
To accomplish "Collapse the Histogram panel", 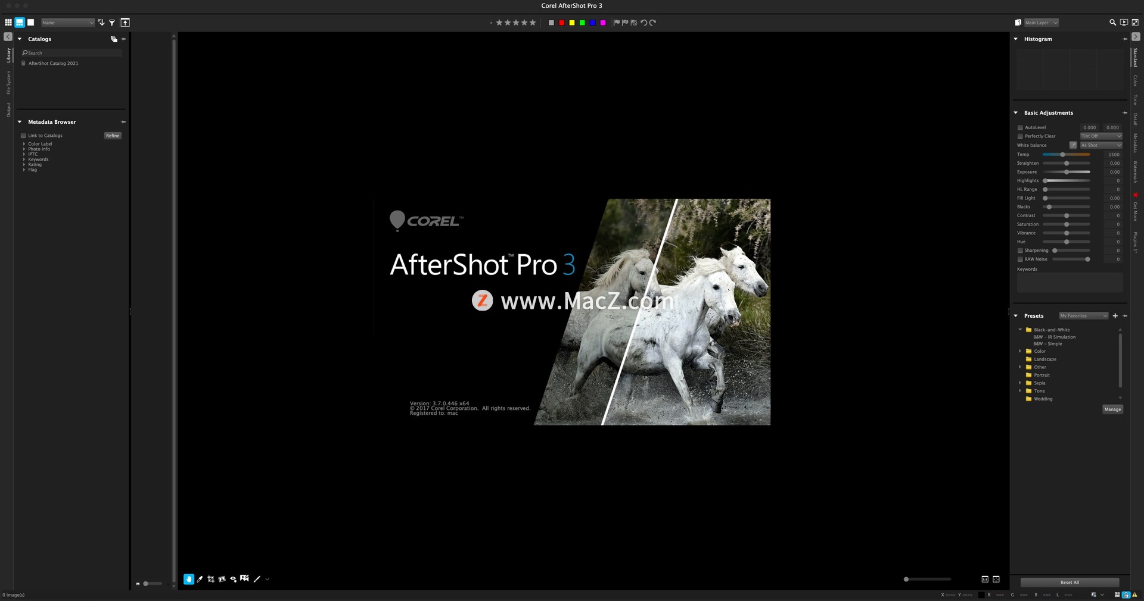I will 1016,39.
